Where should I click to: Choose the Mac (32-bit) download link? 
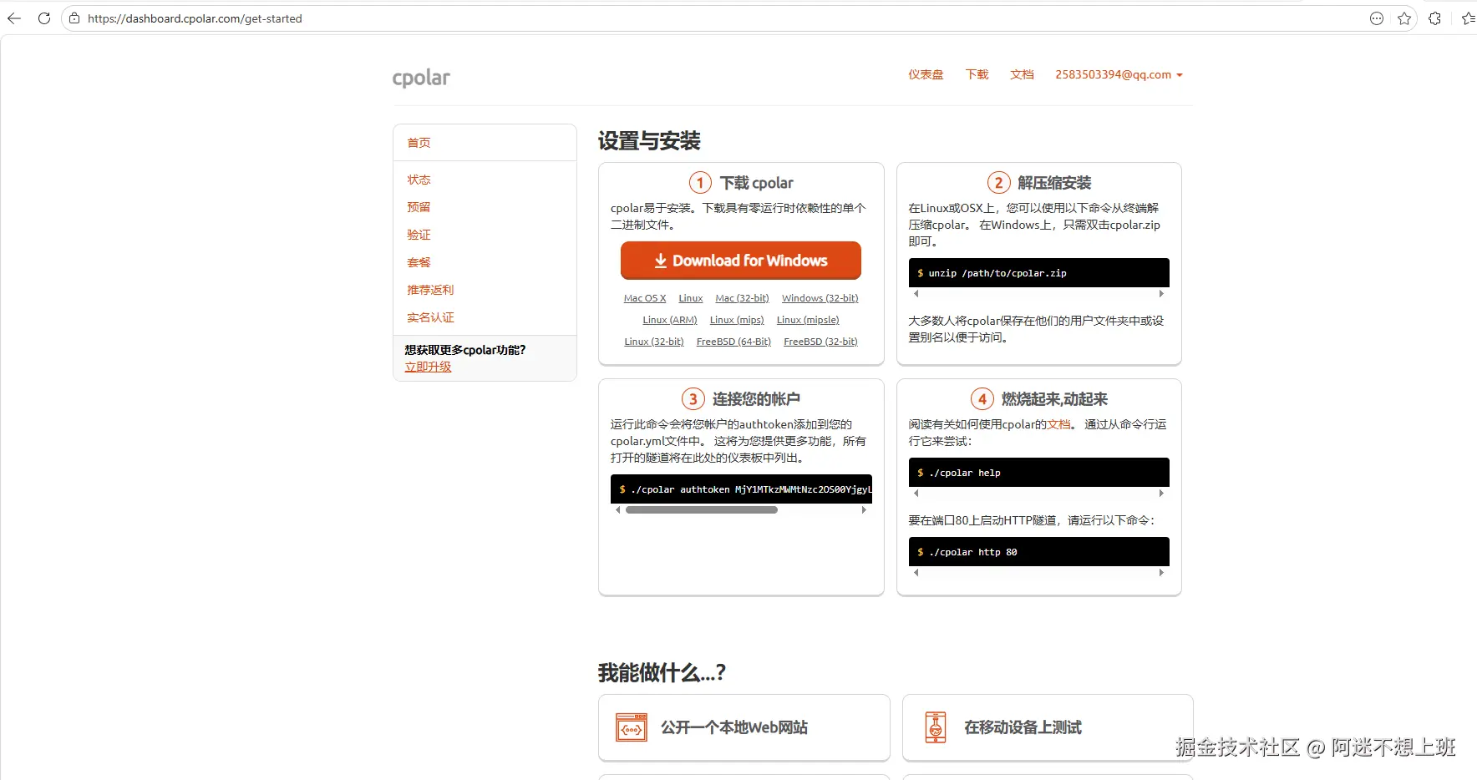click(x=742, y=298)
